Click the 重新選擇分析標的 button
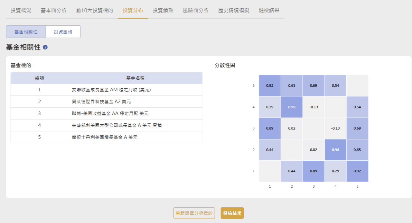The image size is (412, 223). (194, 213)
